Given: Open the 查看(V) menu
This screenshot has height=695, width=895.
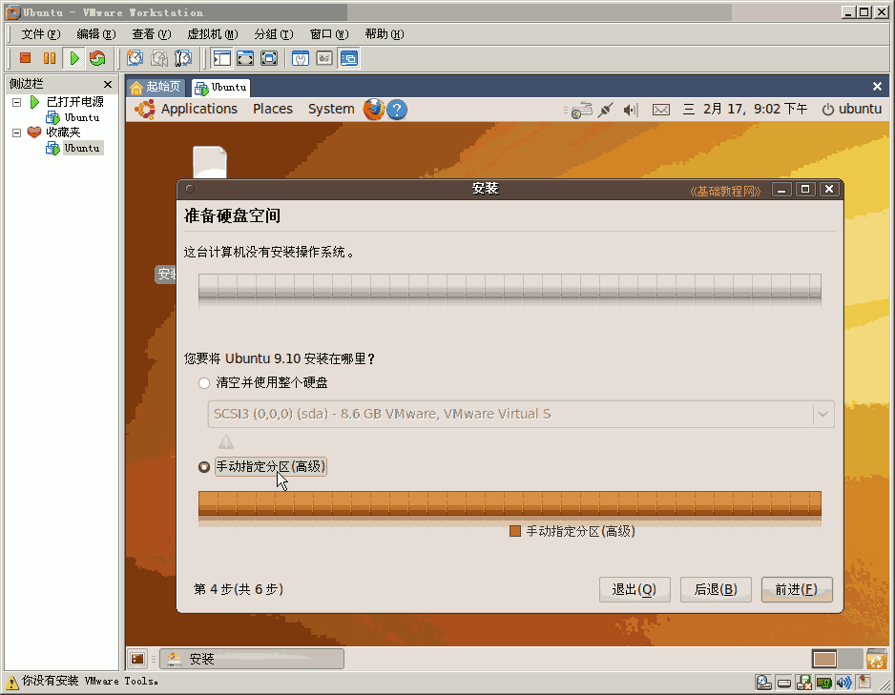Looking at the screenshot, I should tap(152, 34).
